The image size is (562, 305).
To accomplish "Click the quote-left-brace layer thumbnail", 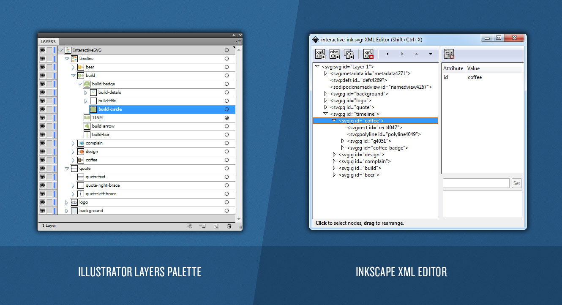I will coord(80,194).
